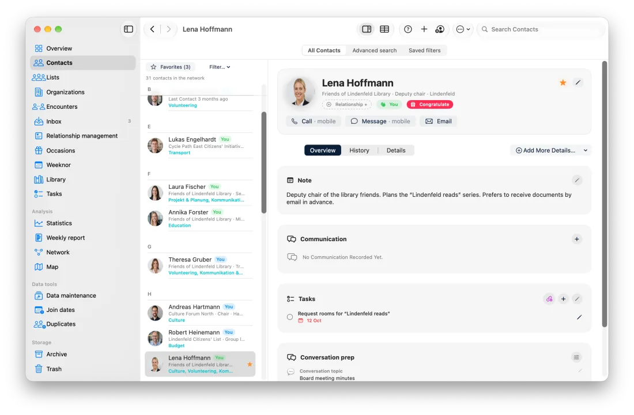The width and height of the screenshot is (634, 415).
Task: Go back with the left chevron
Action: click(x=152, y=29)
